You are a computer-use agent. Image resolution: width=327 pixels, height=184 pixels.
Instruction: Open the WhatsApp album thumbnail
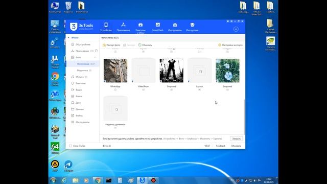coord(115,71)
